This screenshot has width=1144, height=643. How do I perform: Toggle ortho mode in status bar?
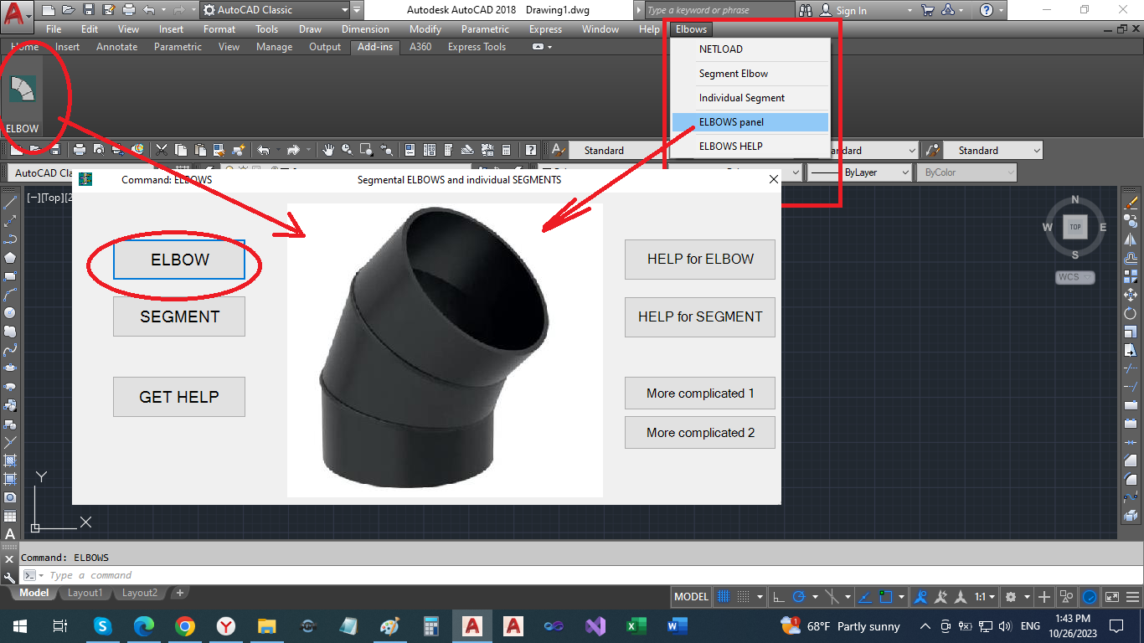pyautogui.click(x=778, y=597)
